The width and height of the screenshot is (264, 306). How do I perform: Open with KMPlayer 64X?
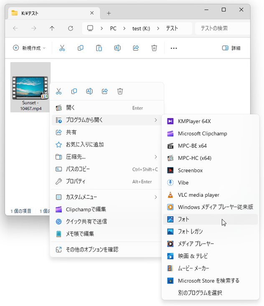point(210,121)
